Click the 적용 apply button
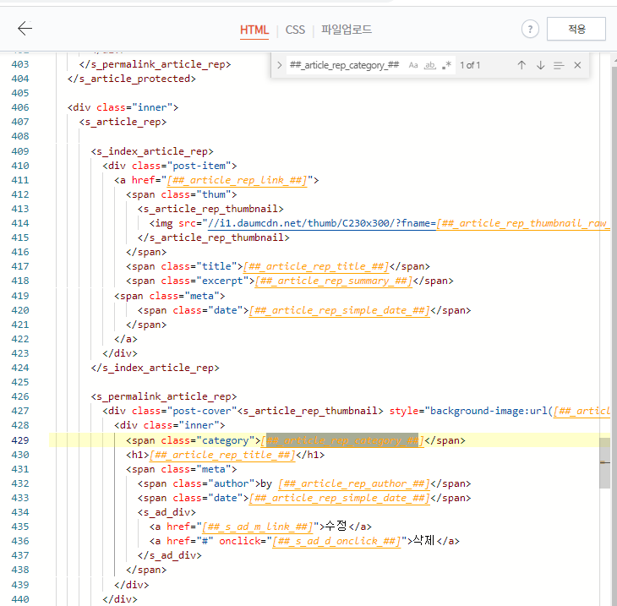 [x=576, y=29]
